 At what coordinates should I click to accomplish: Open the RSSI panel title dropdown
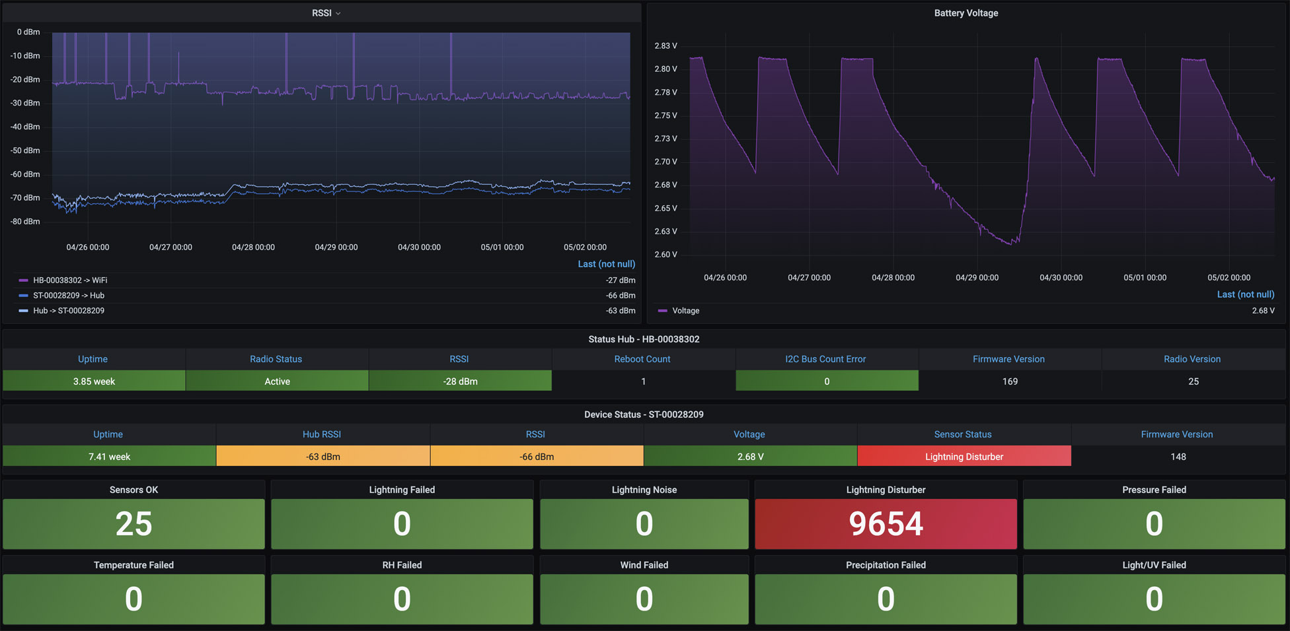pos(326,13)
